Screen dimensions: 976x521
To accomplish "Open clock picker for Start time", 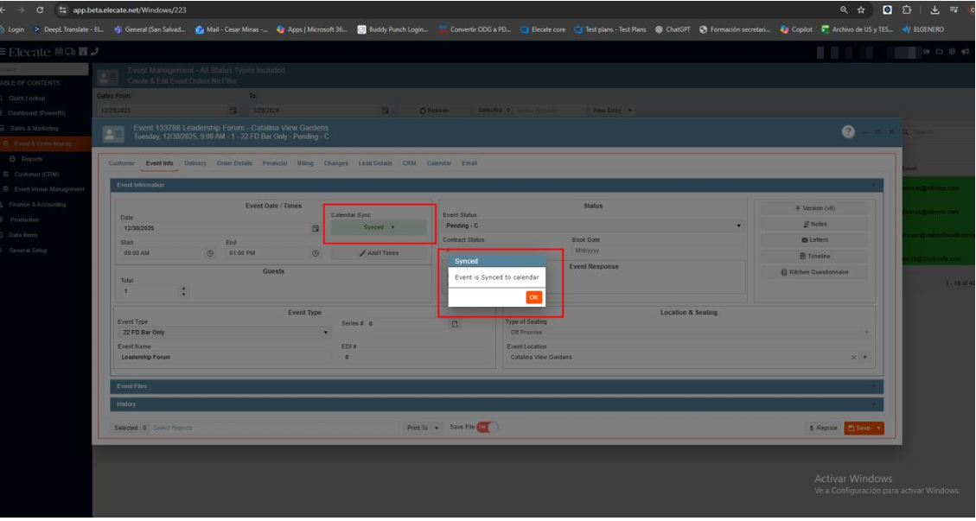I will click(209, 253).
